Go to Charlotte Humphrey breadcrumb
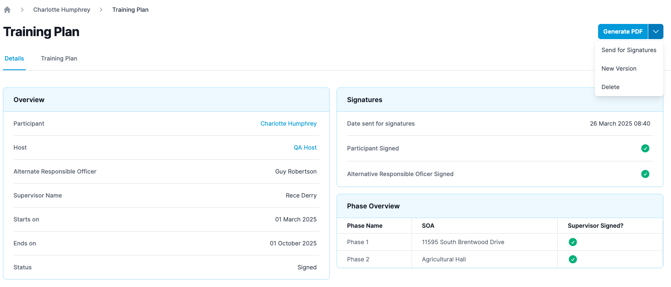The image size is (671, 287). pos(61,10)
